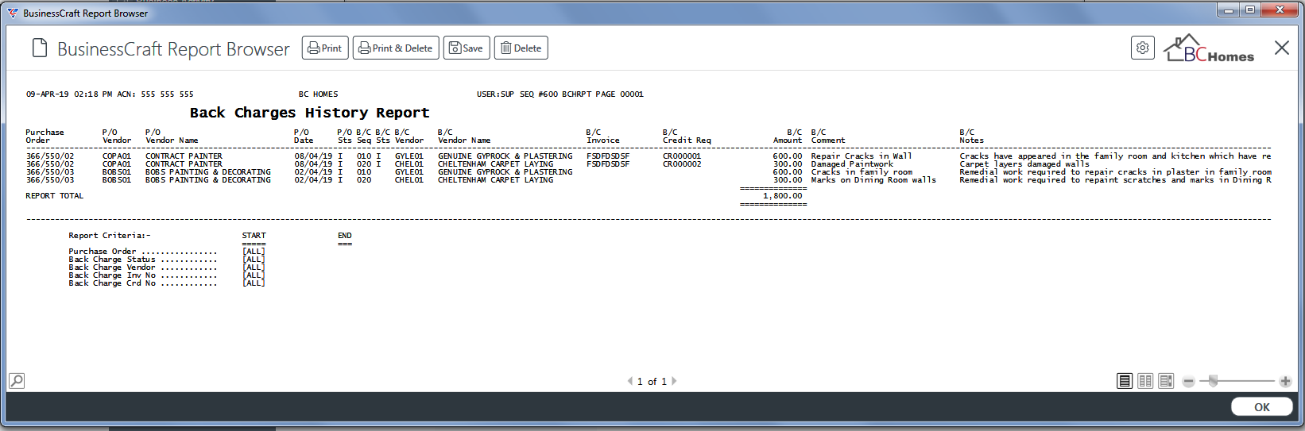Screen dimensions: 1305x431
Task: Select single page view layout
Action: [x=1125, y=381]
